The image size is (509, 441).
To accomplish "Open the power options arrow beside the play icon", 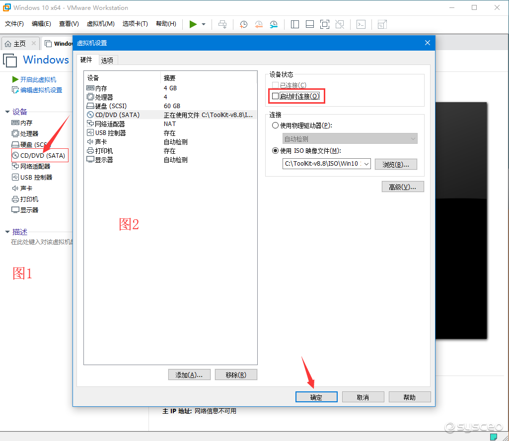I will [204, 24].
